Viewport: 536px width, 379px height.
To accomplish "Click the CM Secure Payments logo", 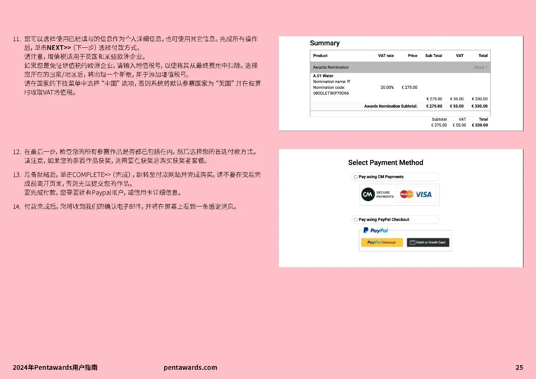I will click(x=378, y=195).
